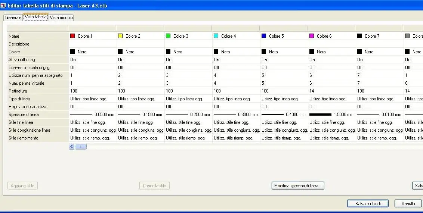The width and height of the screenshot is (423, 213).
Task: Open Spessore di linea 1.5000 mm for Colore 6
Action: [332, 115]
